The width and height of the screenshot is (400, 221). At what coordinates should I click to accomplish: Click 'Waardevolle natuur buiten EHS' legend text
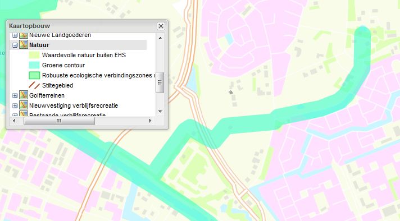coord(84,55)
